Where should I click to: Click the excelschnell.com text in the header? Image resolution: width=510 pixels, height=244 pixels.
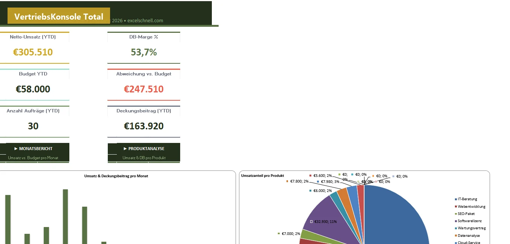click(145, 21)
